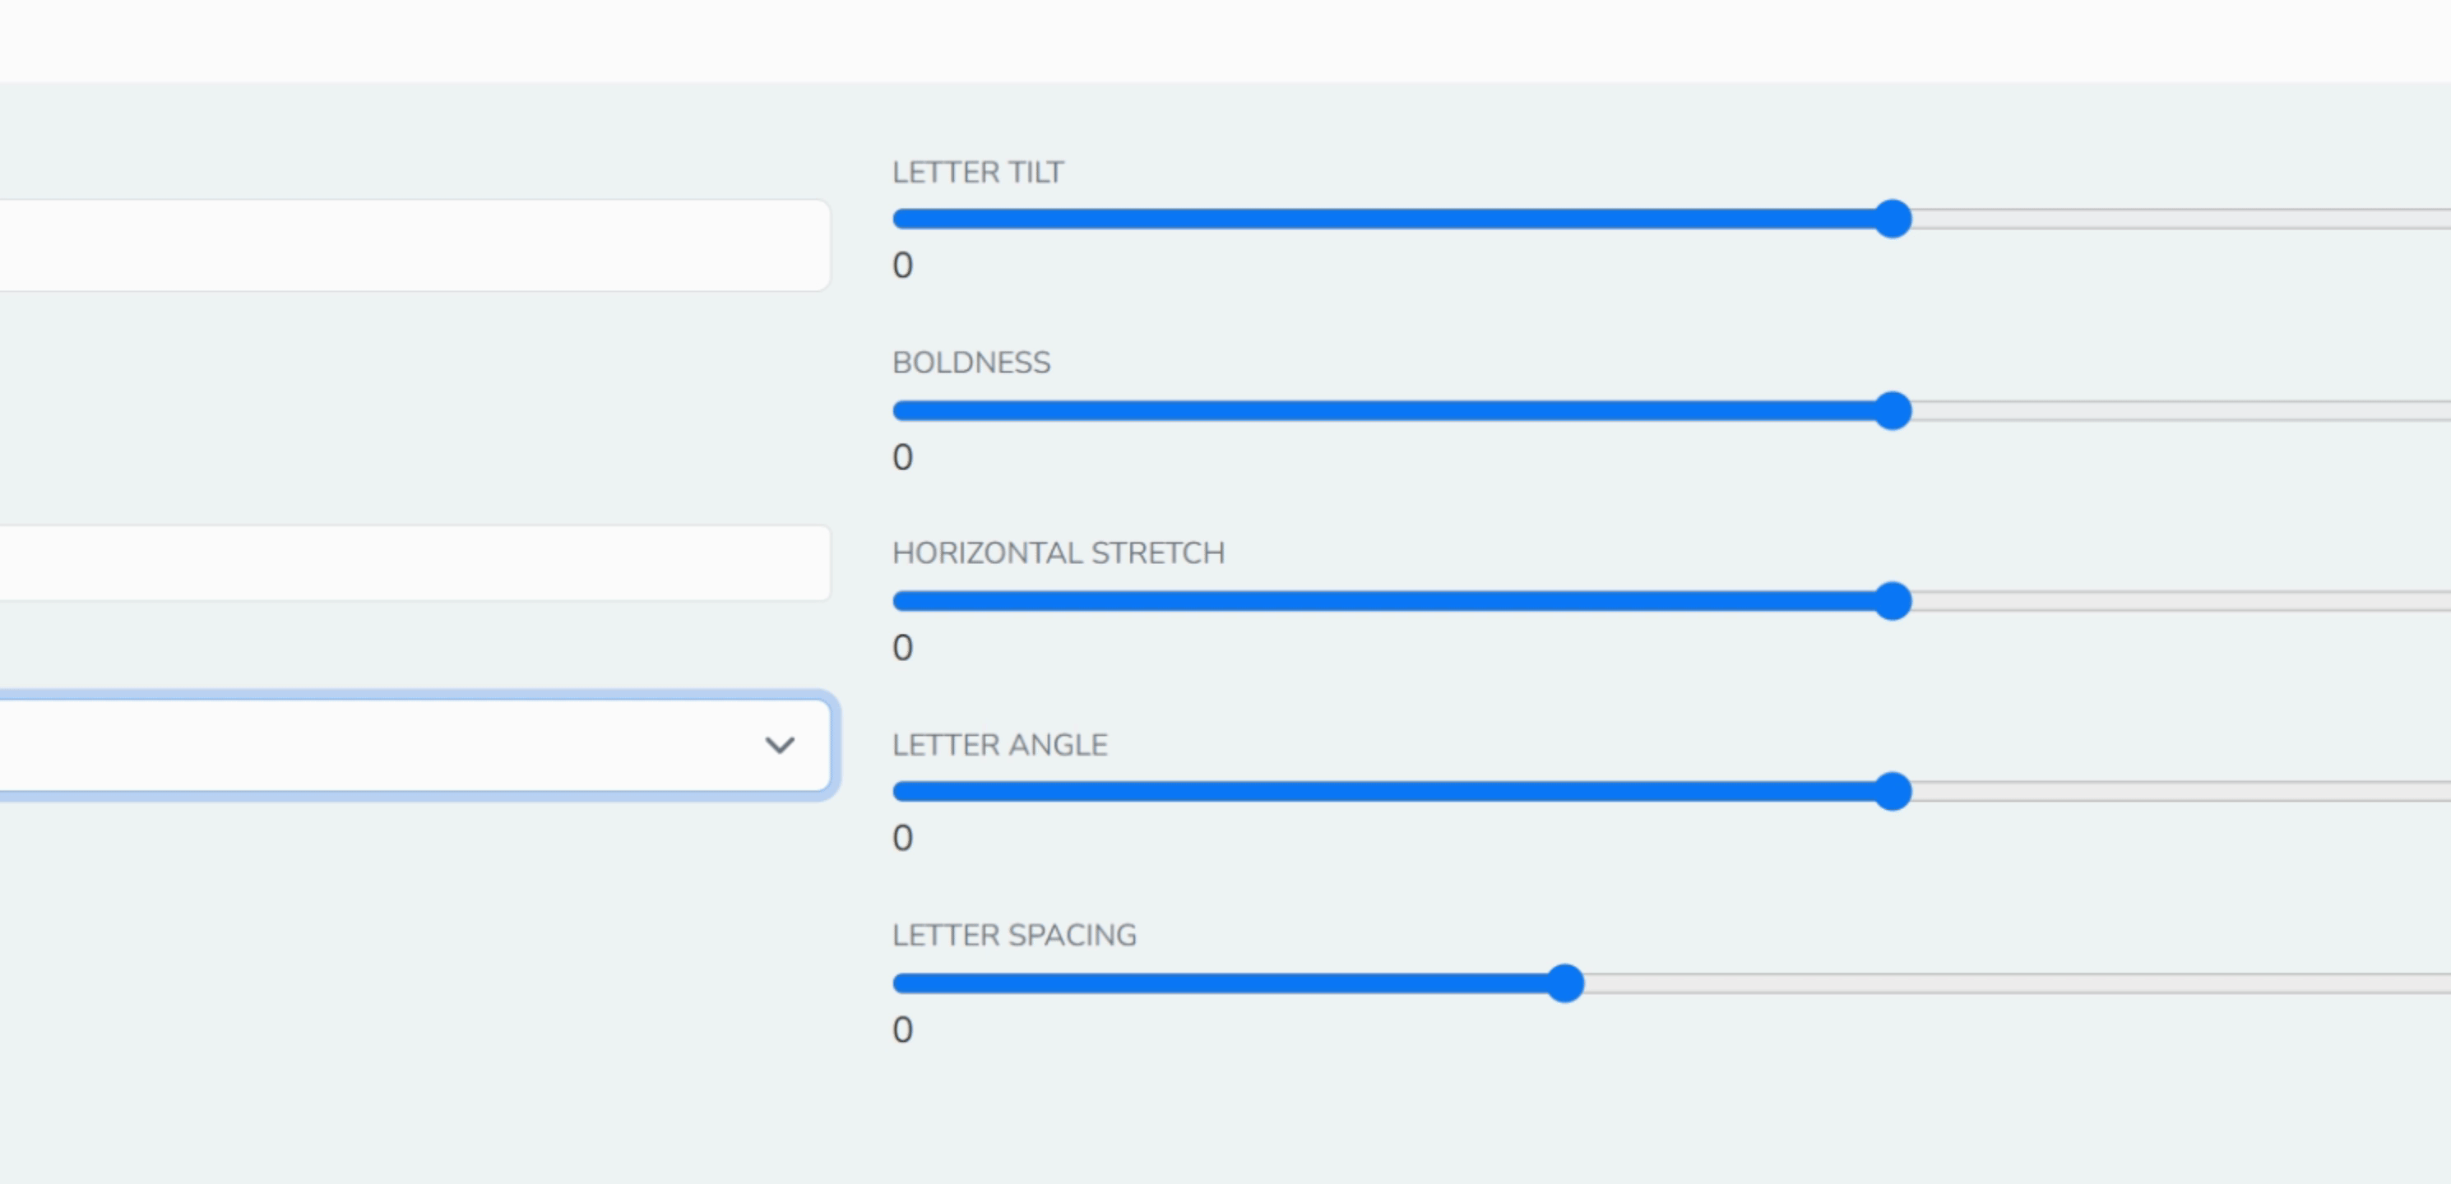This screenshot has width=2451, height=1184.
Task: Click the Letter Spacing slider handle
Action: (1565, 983)
